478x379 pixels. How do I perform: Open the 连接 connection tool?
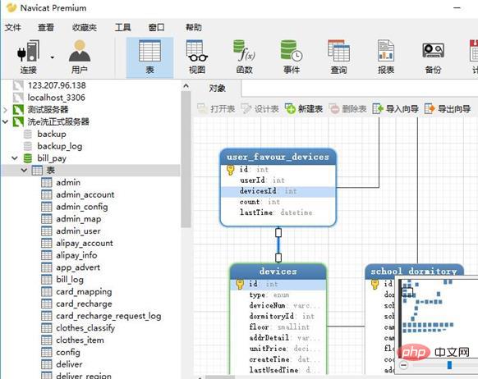[x=28, y=57]
